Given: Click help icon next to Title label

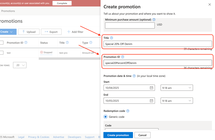Looking at the screenshot, I should pos(112,38).
